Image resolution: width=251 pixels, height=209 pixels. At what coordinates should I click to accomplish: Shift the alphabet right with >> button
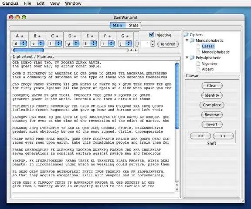(223, 136)
